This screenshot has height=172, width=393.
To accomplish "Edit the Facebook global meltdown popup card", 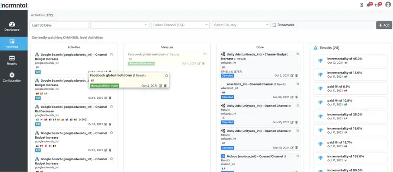I will [161, 86].
